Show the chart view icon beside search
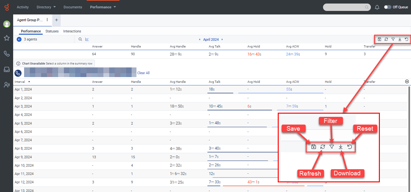 click(x=87, y=39)
